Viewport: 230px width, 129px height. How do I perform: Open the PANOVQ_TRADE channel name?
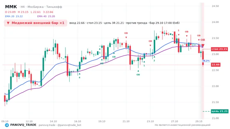coord(23,125)
